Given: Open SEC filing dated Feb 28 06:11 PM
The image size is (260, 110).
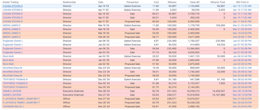Looking at the screenshot, I should click(x=242, y=37).
